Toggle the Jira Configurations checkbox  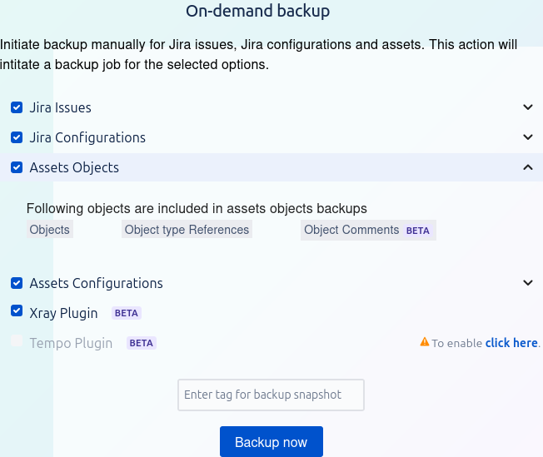click(17, 137)
